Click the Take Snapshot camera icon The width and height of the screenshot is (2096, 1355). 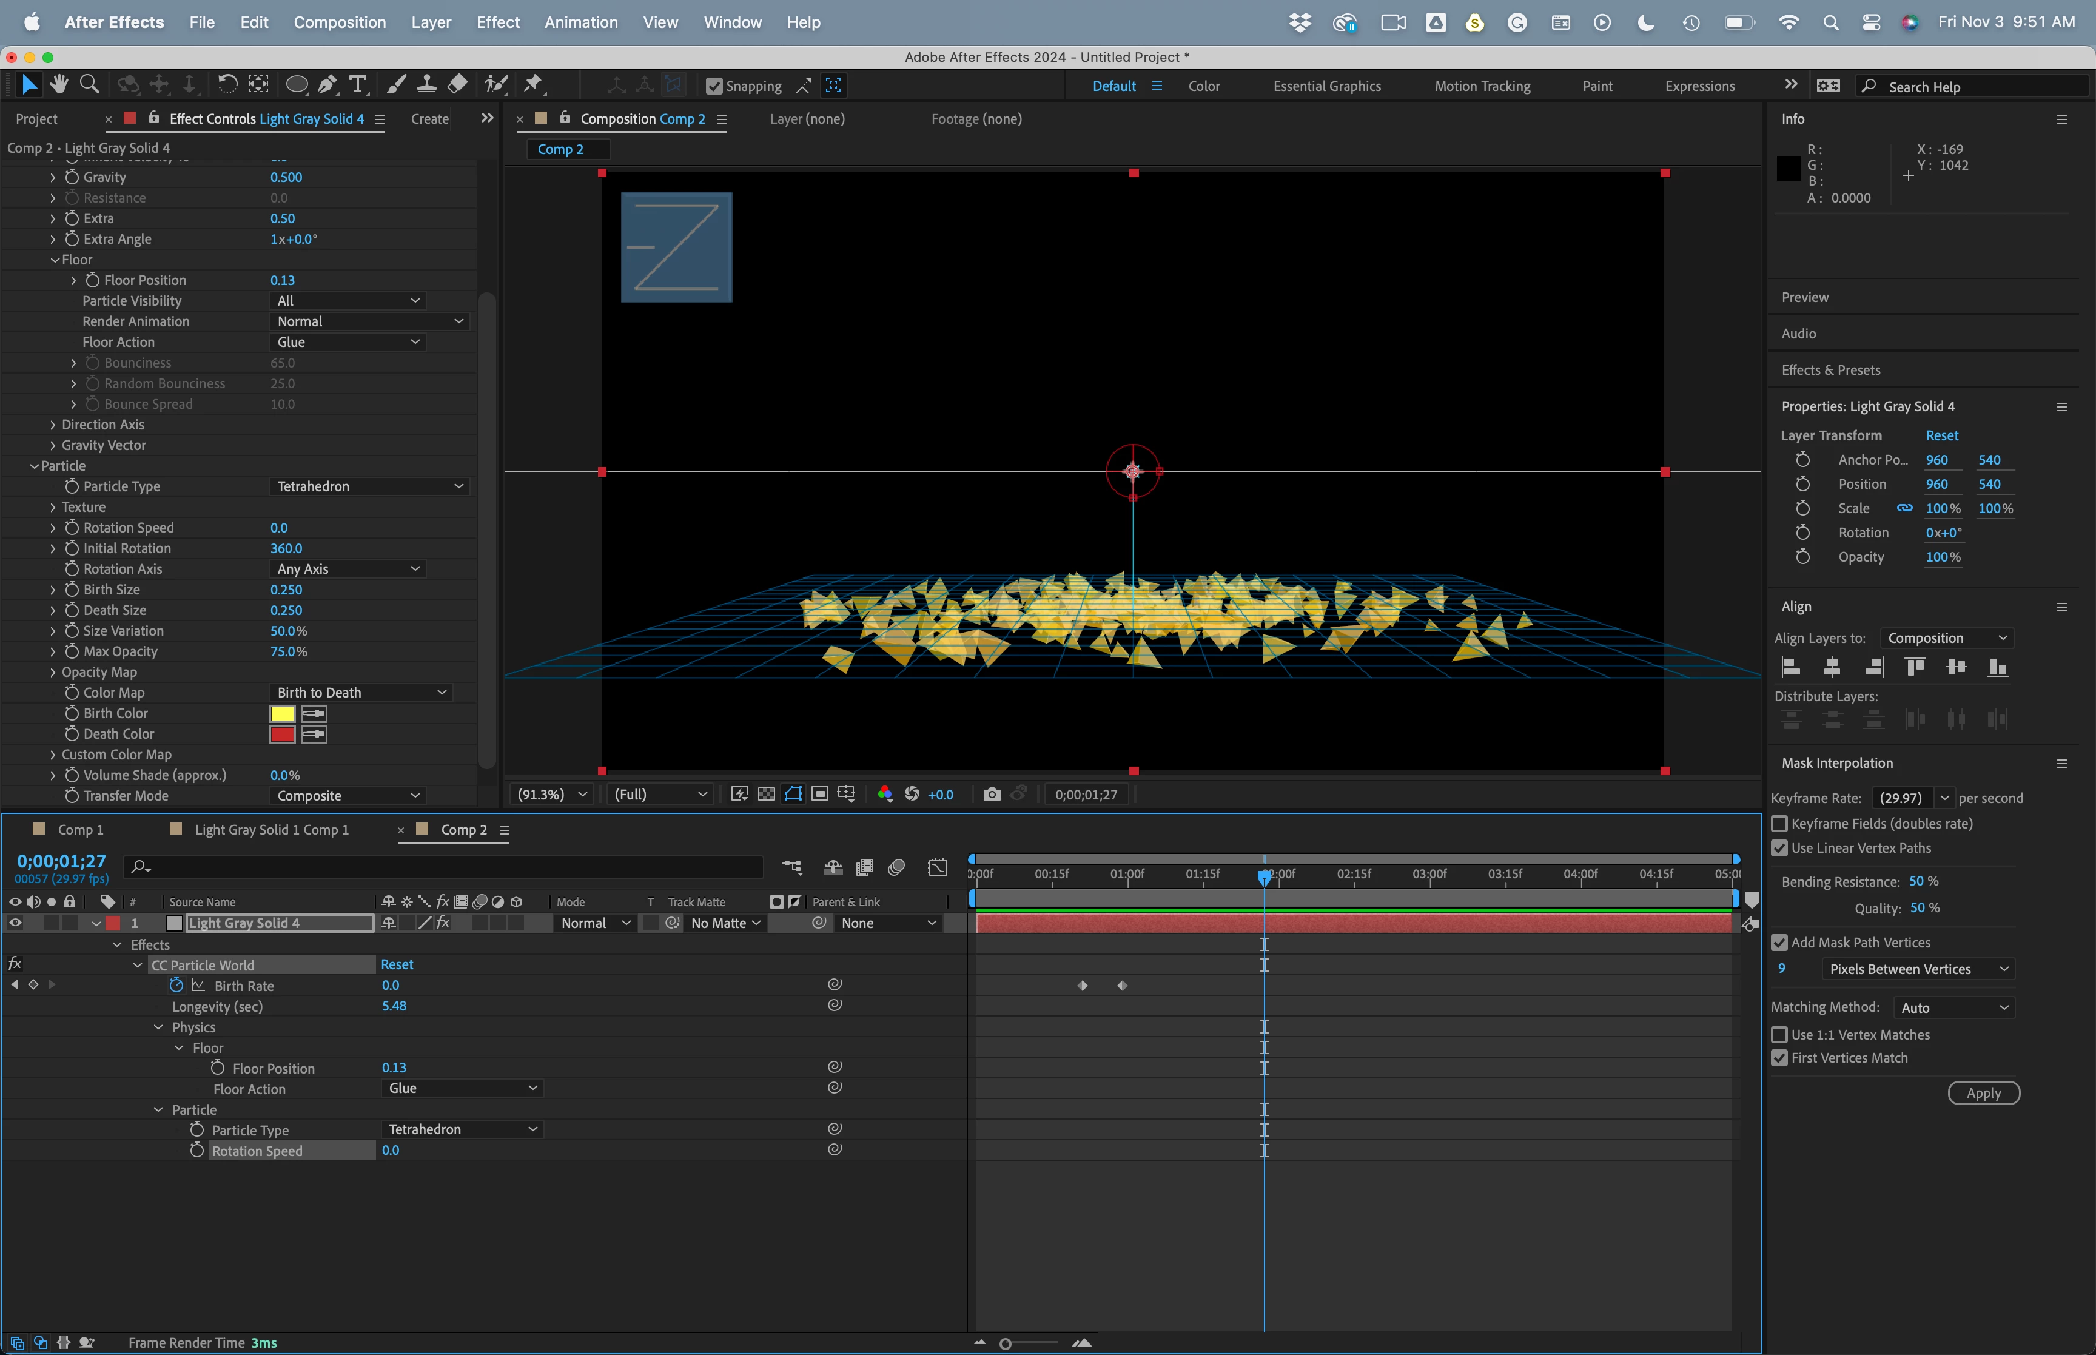[x=991, y=795]
